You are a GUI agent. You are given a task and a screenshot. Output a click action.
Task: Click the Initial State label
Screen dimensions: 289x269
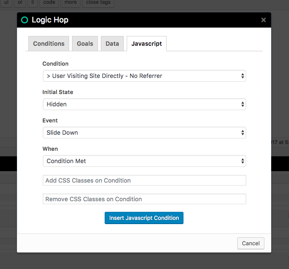coord(58,92)
